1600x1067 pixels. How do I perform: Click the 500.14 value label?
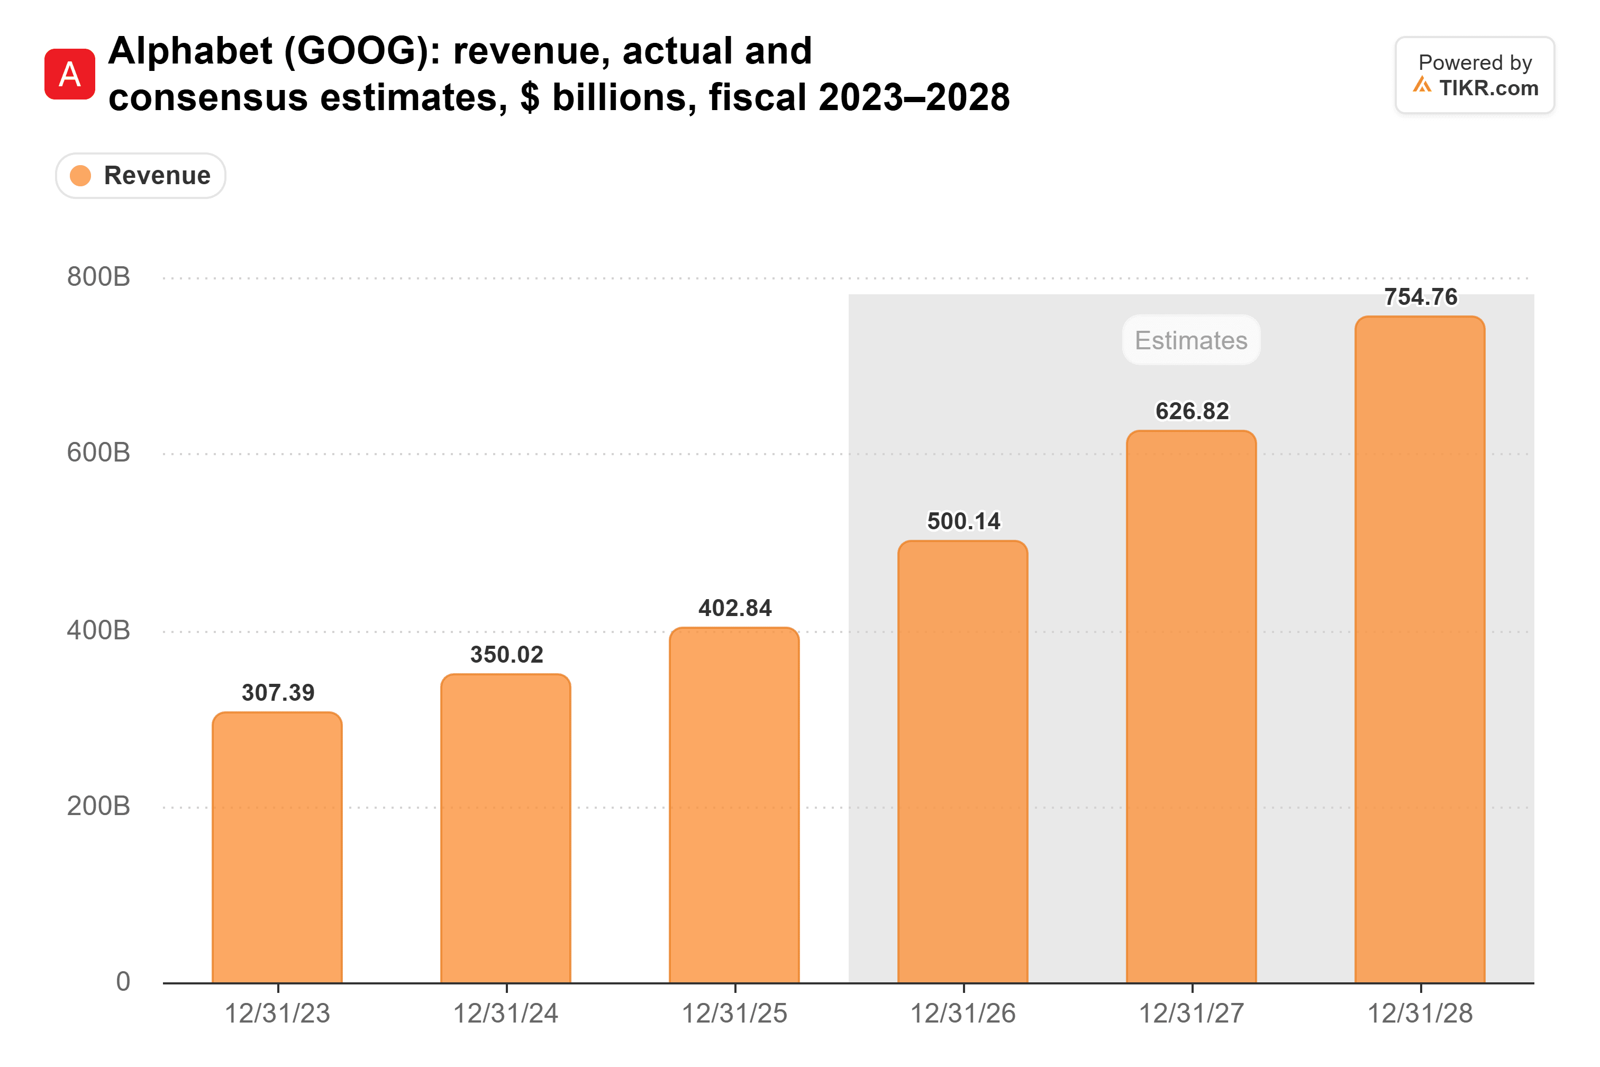click(964, 521)
